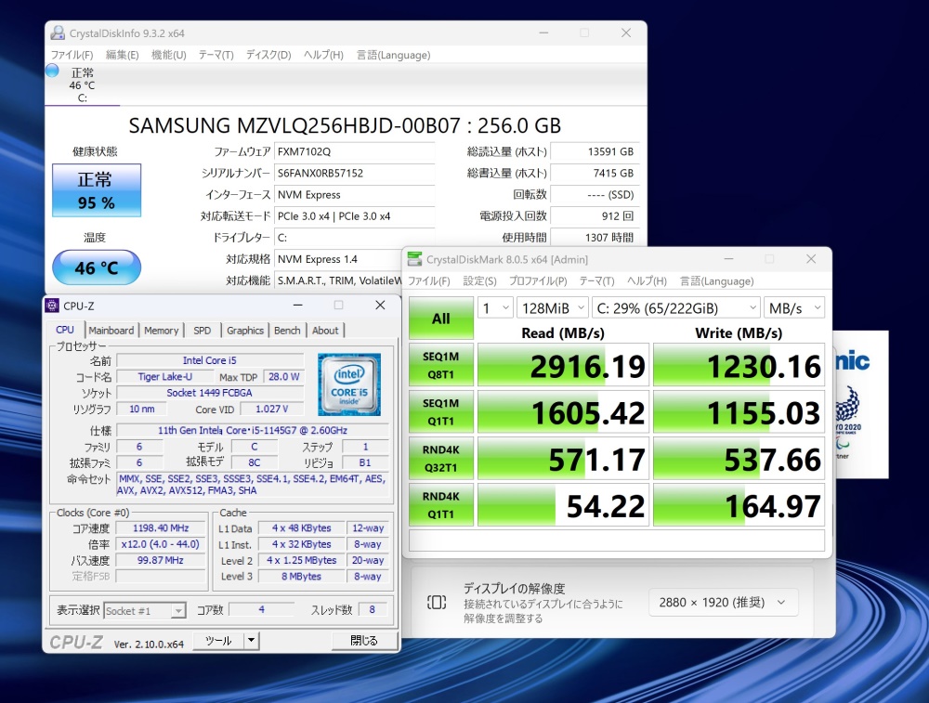Click the comment field below CrystalDiskMark results
The image size is (929, 703).
pos(617,540)
